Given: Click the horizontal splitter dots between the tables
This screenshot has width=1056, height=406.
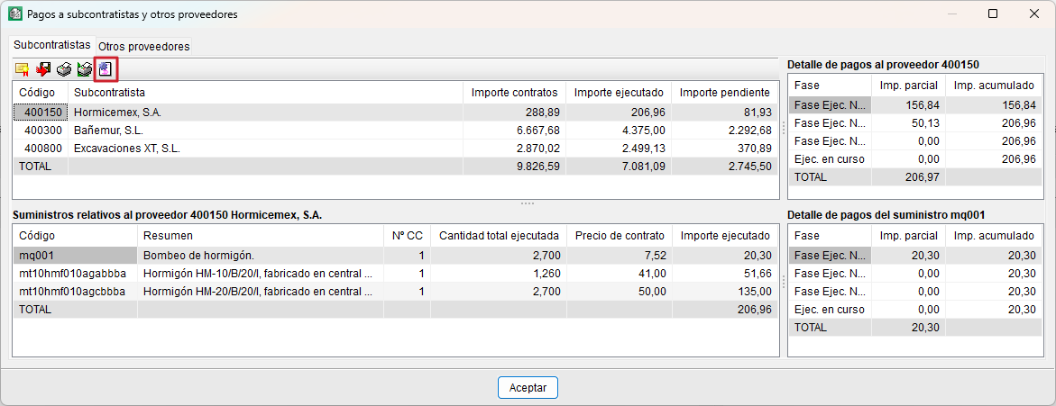Looking at the screenshot, I should click(528, 203).
